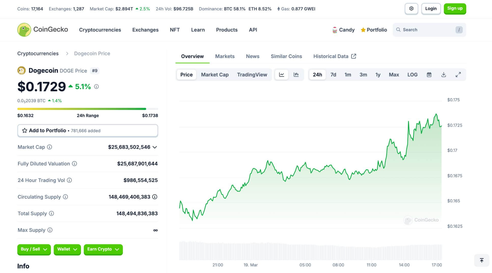Viewport: 492px width, 273px height.
Task: Set chart range to 3m
Action: click(363, 75)
